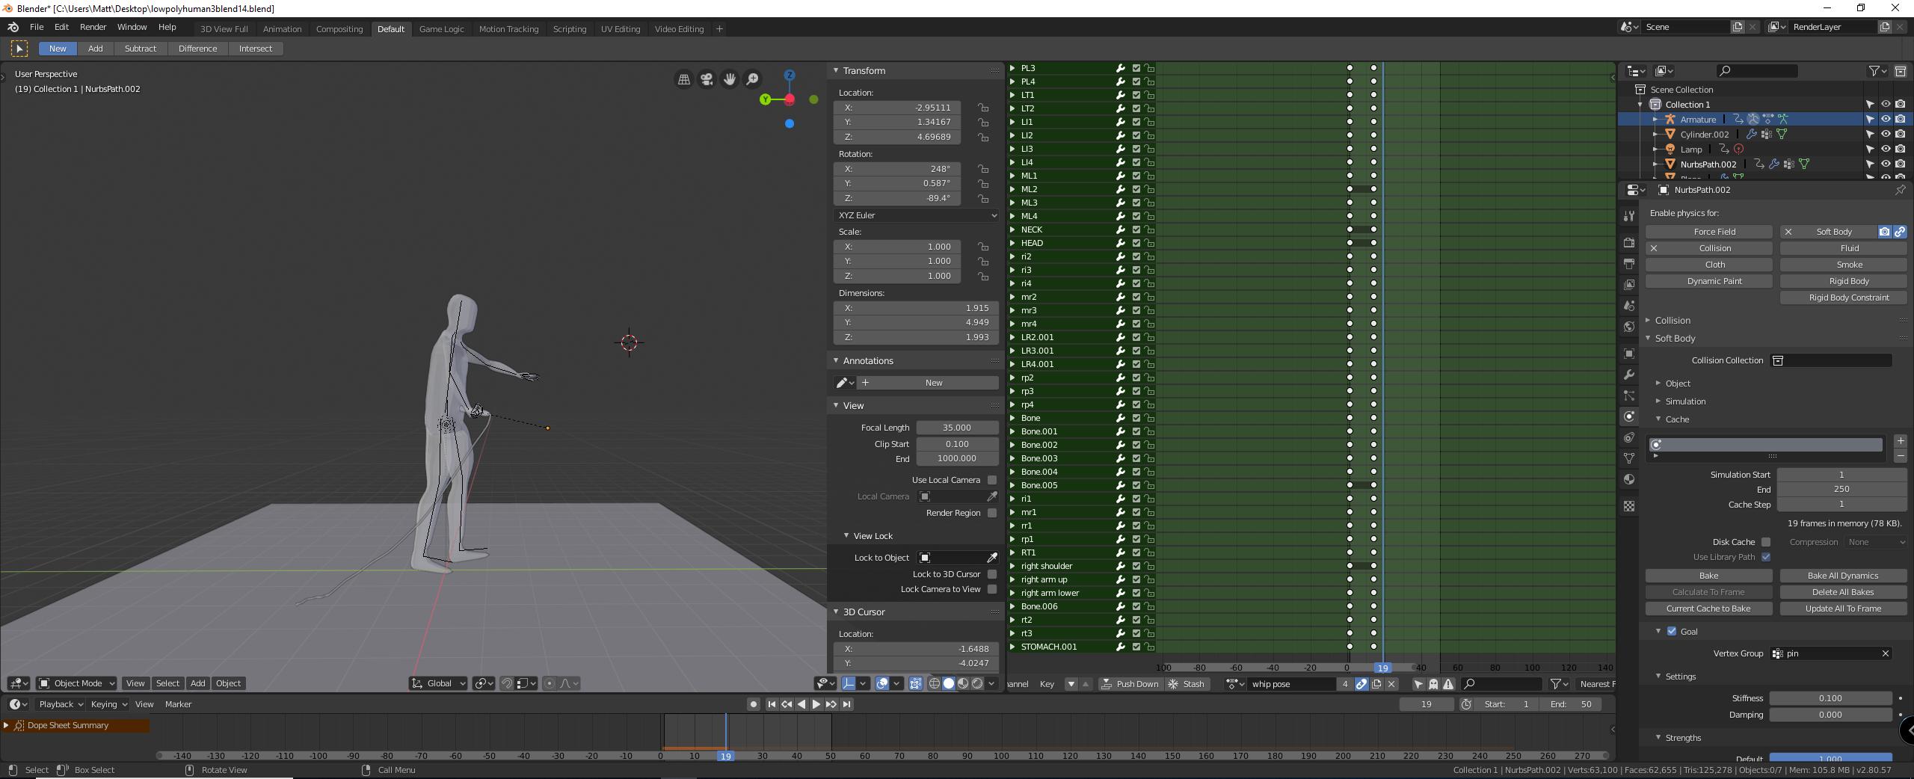Image resolution: width=1914 pixels, height=779 pixels.
Task: Click the pan view hand icon
Action: pyautogui.click(x=730, y=78)
